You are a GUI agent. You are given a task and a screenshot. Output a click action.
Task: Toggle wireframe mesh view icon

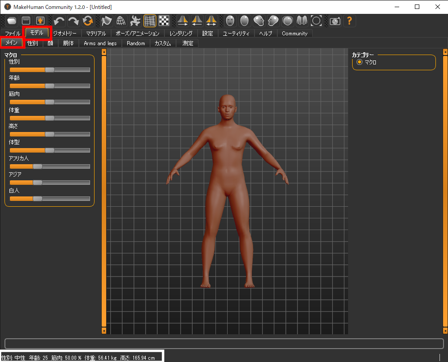[x=121, y=21]
